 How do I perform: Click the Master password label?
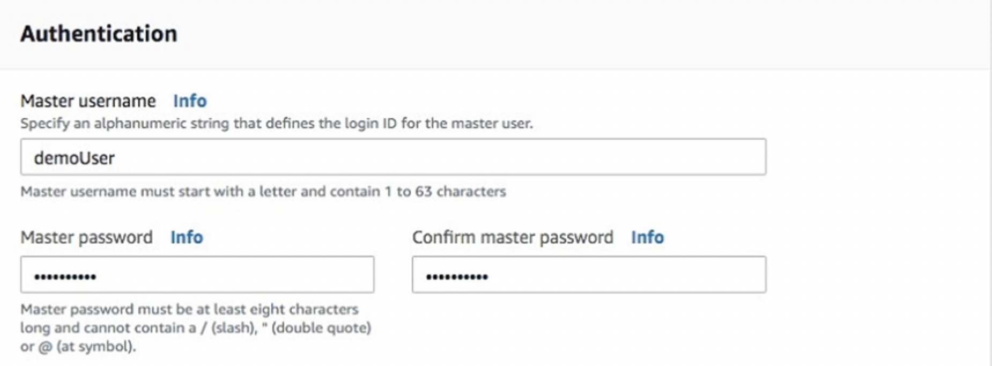[x=86, y=237]
